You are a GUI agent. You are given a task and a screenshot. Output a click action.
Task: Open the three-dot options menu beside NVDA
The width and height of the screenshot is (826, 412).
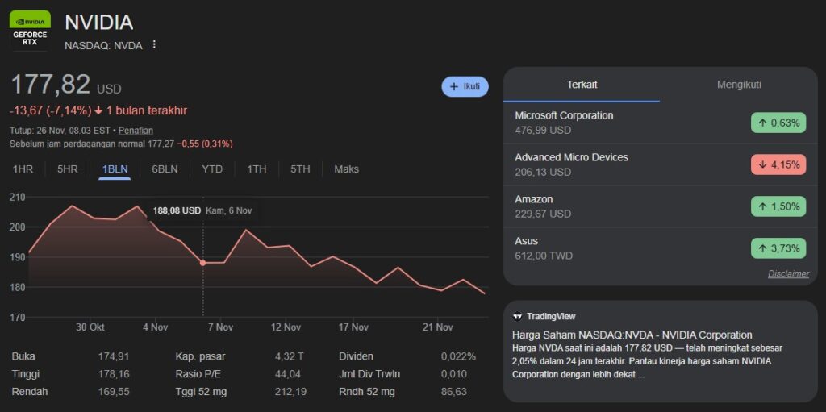click(x=154, y=45)
